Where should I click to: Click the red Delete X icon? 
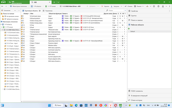pyautogui.click(x=102, y=7)
